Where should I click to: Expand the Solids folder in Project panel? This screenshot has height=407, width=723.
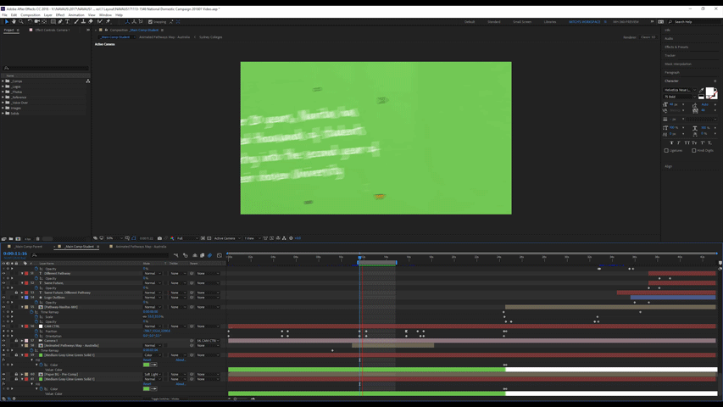tap(3, 113)
